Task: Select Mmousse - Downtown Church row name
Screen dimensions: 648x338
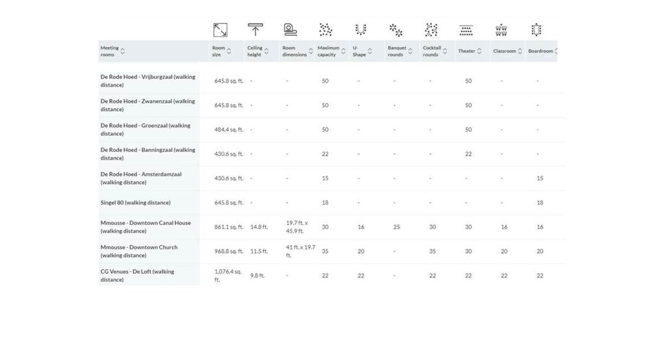Action: 139,251
